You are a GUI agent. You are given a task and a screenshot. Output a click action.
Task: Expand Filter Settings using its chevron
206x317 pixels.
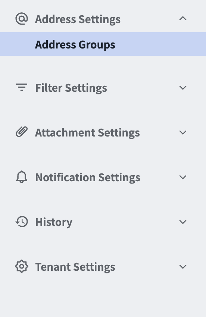pos(183,88)
